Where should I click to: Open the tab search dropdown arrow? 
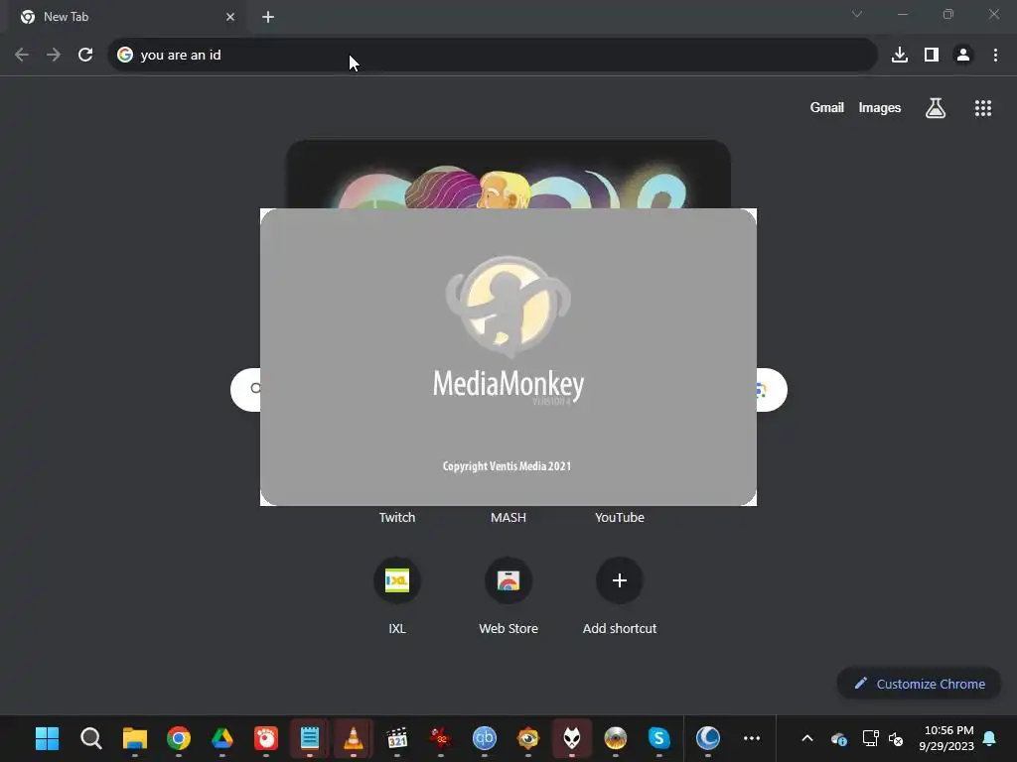click(x=857, y=14)
